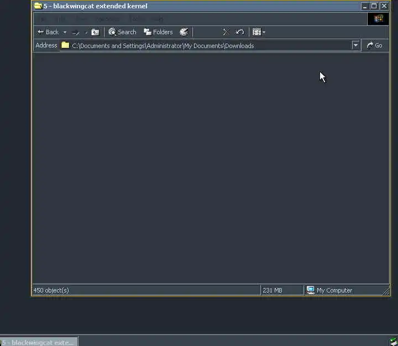The image size is (398, 346).
Task: Minimize the blackwingcat extended kernel window
Action: pos(365,6)
